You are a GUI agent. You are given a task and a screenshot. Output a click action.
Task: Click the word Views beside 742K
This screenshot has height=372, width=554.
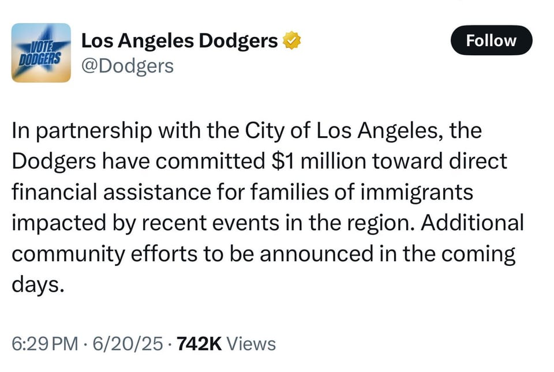click(x=251, y=344)
